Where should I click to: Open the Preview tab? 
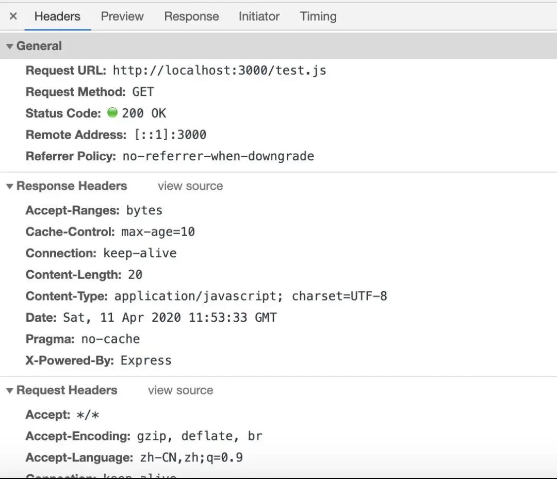coord(122,16)
